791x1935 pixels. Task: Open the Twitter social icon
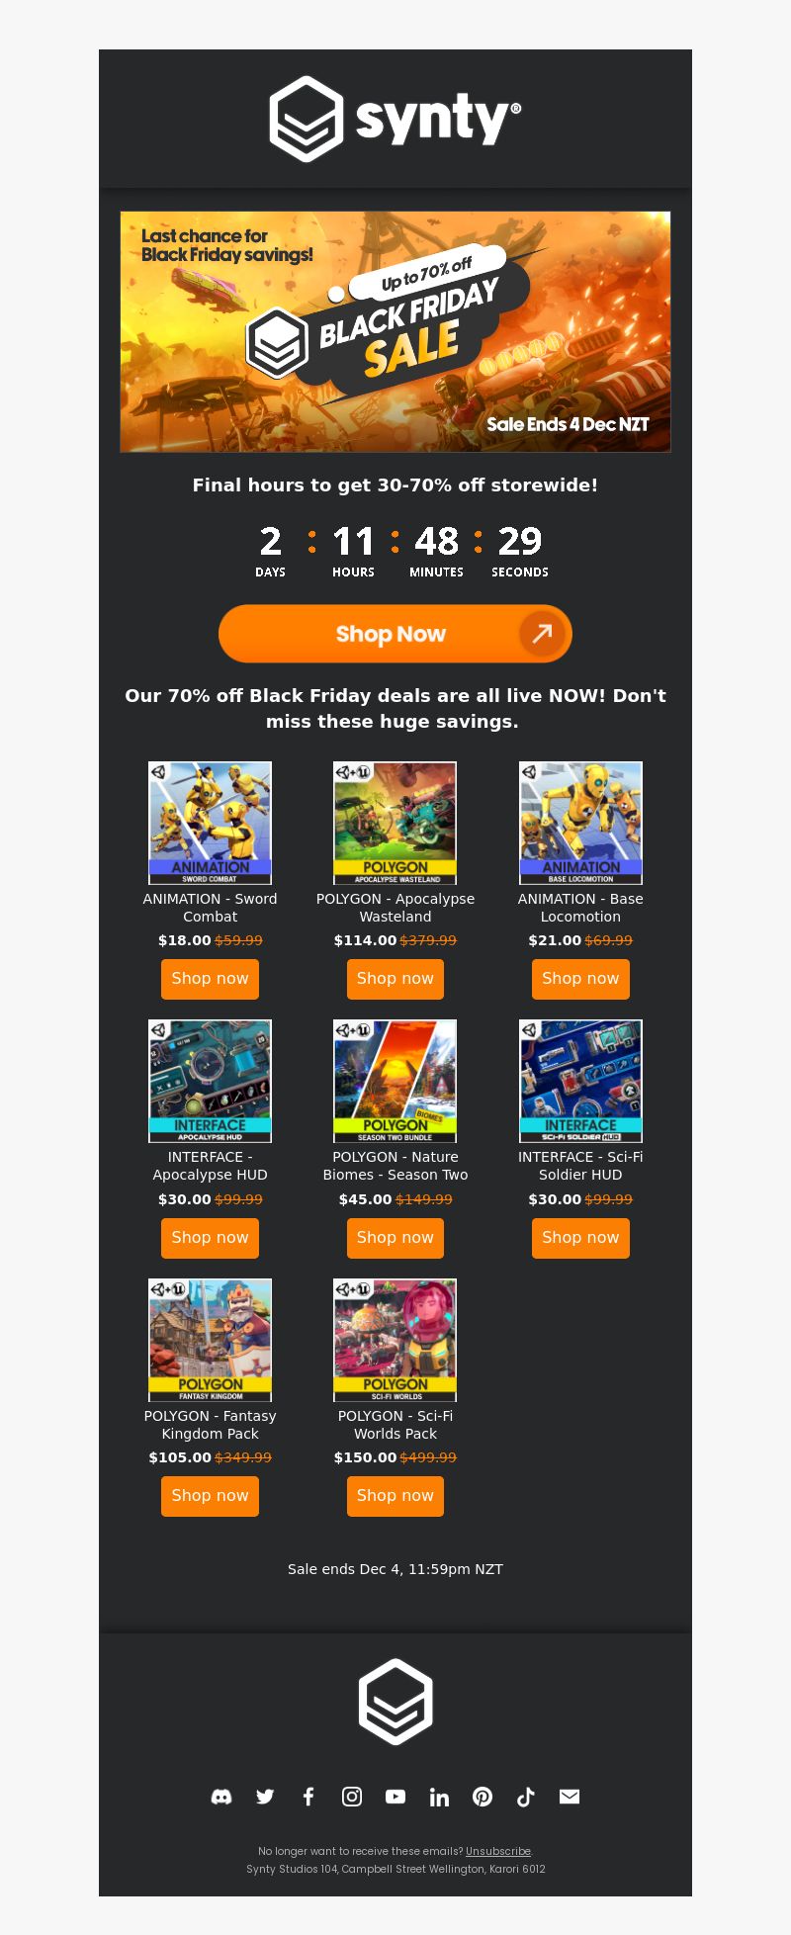(265, 1797)
